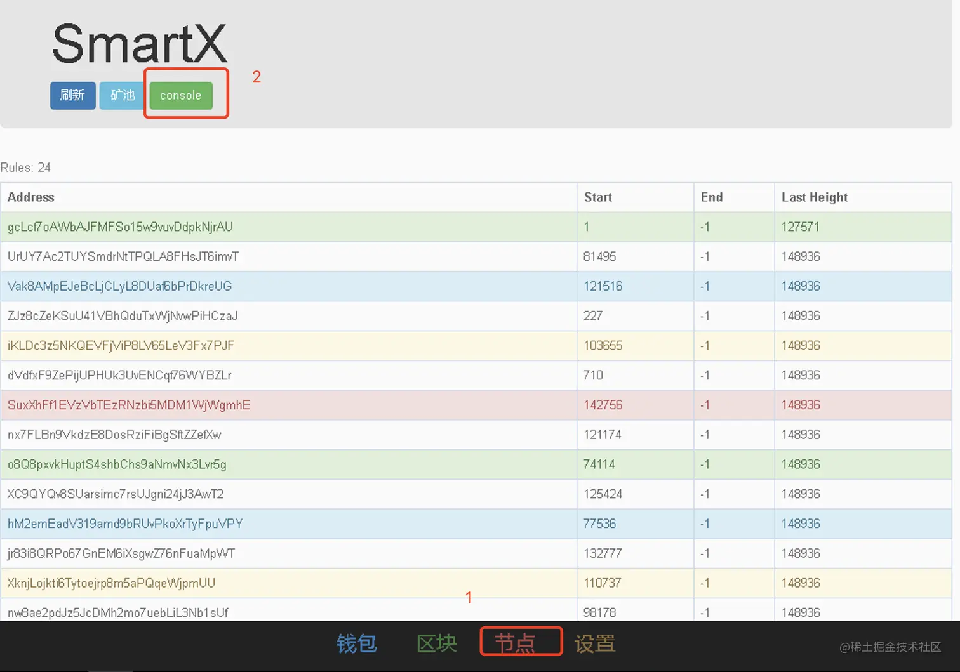Click the Start value 227
The image size is (960, 672).
pyautogui.click(x=593, y=316)
